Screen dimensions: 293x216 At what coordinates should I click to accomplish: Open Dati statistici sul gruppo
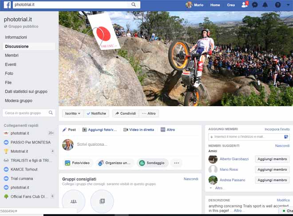coord(26,92)
